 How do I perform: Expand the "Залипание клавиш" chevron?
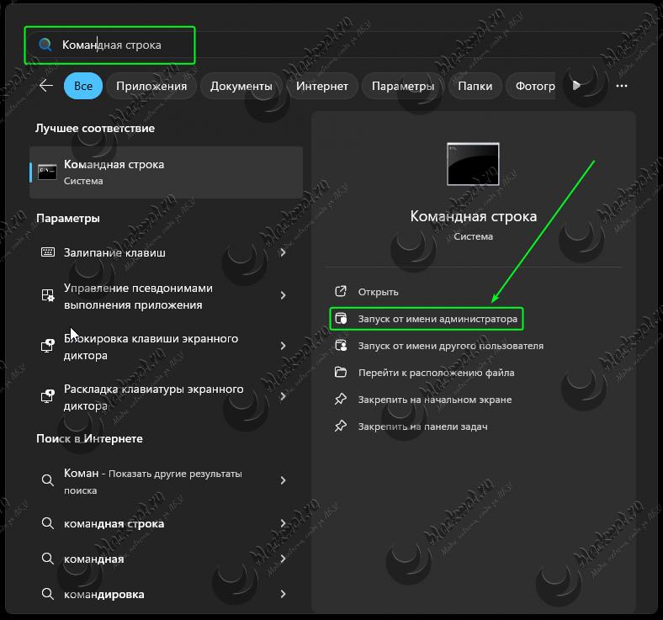(283, 252)
